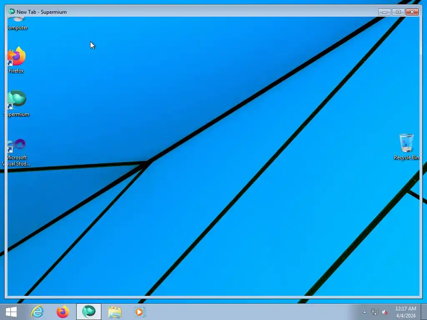Activate Supermium taskbar button
The image size is (427, 320).
(89, 312)
